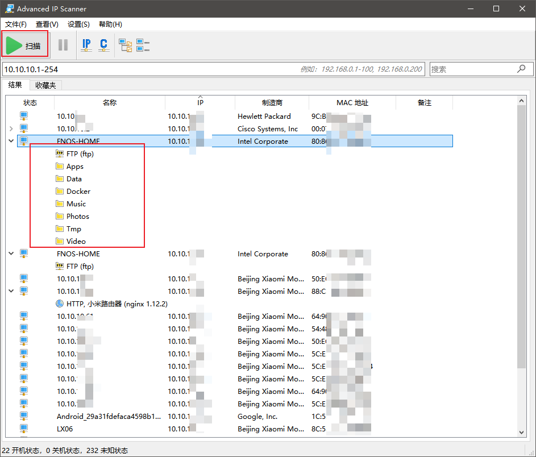Click the Cisco Systems, Inc manufacturer cell

click(x=268, y=129)
